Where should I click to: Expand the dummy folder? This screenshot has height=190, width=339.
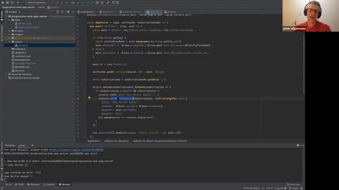click(10, 31)
